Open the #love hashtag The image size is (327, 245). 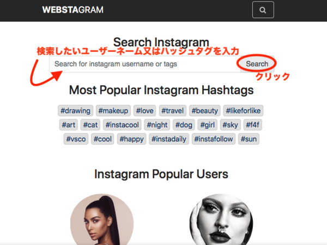[x=145, y=110]
